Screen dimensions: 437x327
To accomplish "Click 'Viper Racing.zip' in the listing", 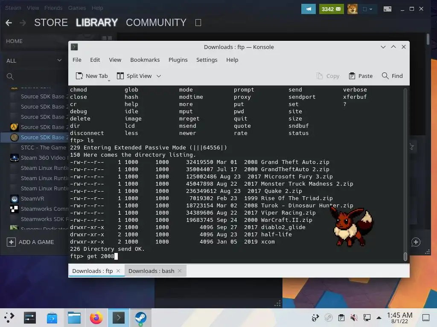I will point(288,213).
